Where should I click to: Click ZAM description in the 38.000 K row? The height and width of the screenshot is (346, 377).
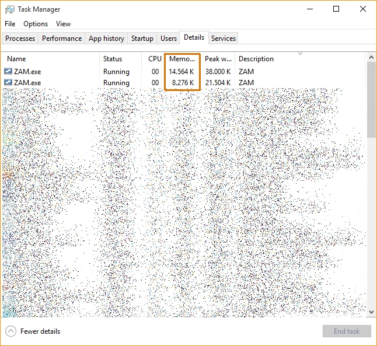(x=246, y=71)
